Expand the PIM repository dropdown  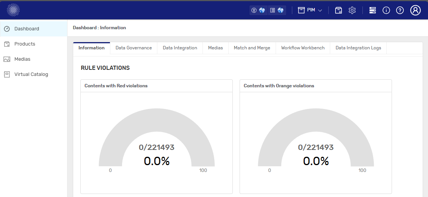click(x=310, y=10)
